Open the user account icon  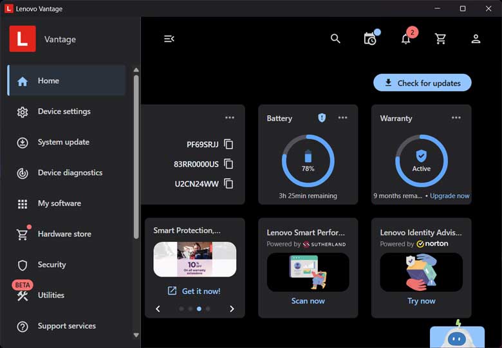[476, 39]
